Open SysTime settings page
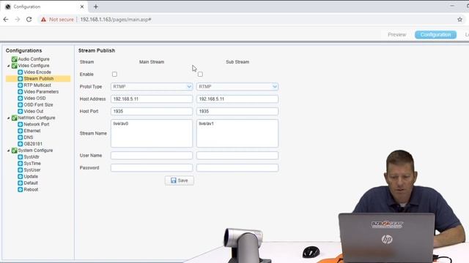 coord(32,164)
